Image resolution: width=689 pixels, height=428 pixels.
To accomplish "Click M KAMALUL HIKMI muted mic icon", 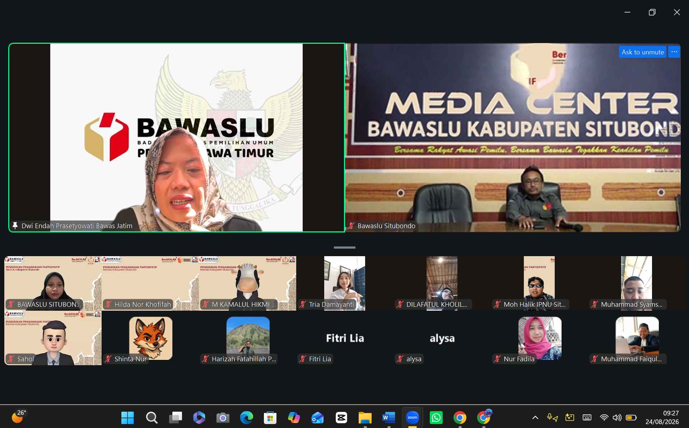I will click(x=205, y=304).
